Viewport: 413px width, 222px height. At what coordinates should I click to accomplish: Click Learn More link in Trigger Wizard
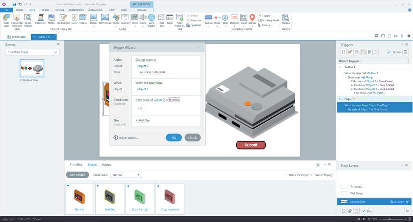(126, 138)
